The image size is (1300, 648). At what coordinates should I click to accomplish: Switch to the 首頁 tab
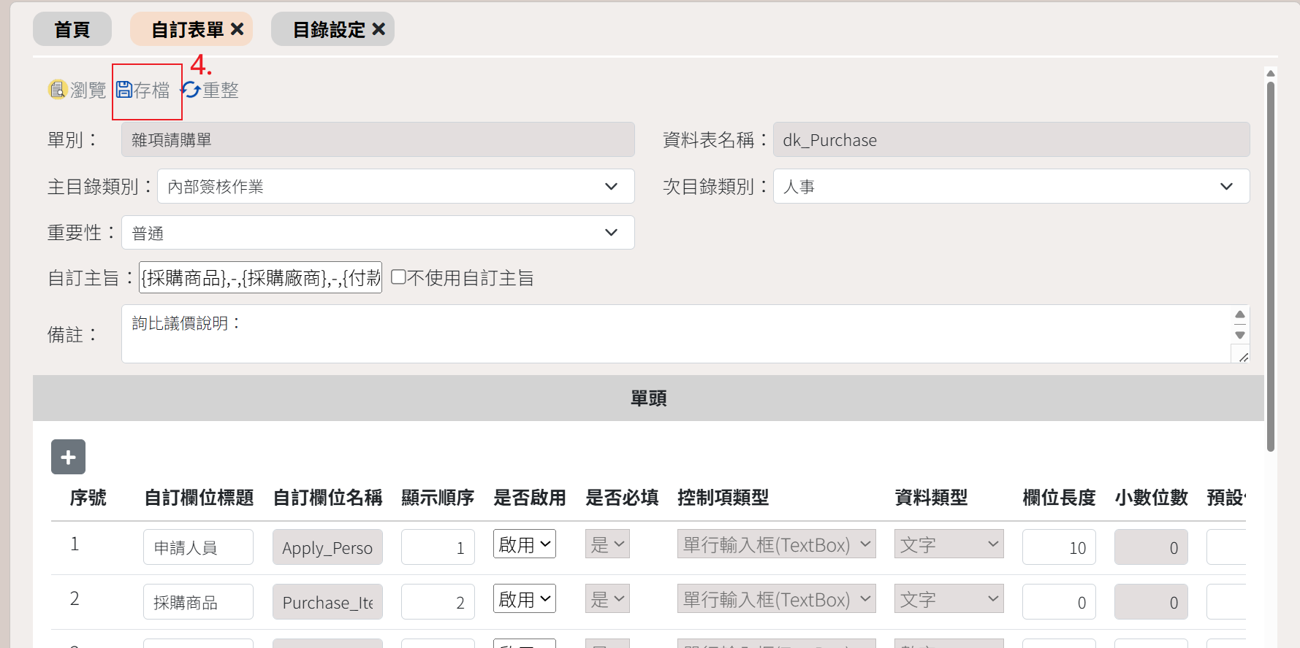(x=72, y=29)
